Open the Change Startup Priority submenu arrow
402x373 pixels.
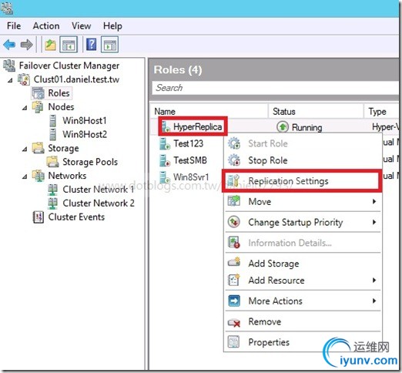[x=374, y=222]
